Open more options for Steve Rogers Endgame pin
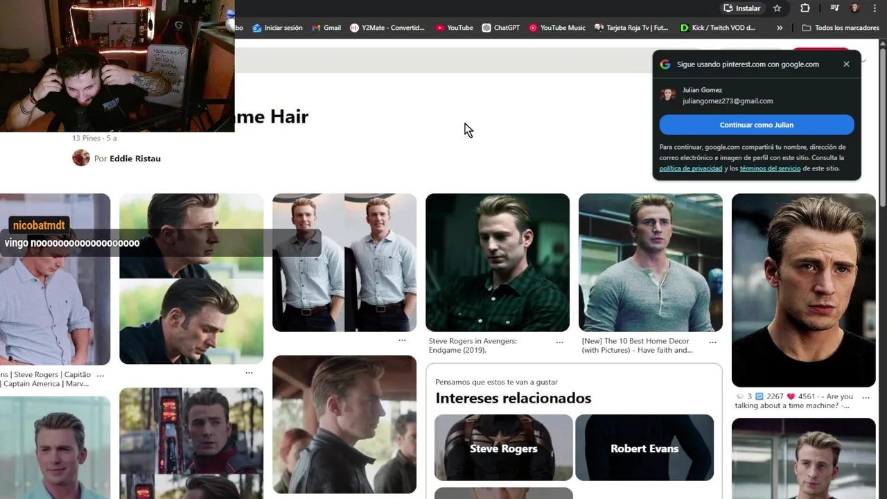Image resolution: width=887 pixels, height=499 pixels. 560,342
